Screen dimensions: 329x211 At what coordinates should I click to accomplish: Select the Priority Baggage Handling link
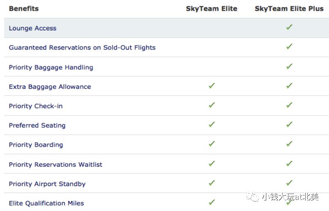pyautogui.click(x=51, y=68)
